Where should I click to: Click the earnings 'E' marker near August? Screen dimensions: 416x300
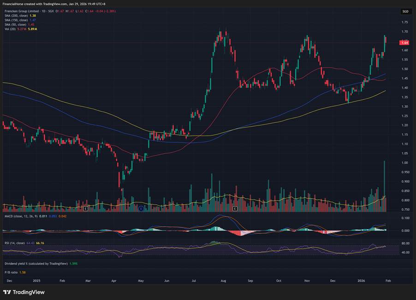coord(235,208)
